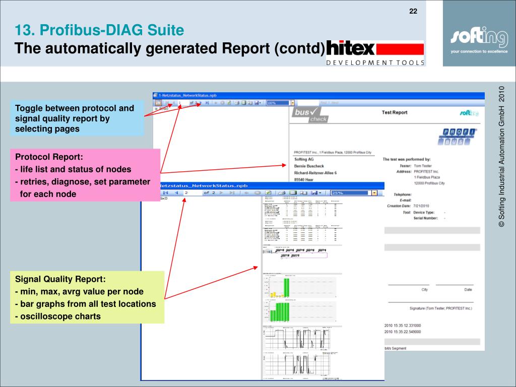516x387 pixels.
Task: Open the 100% zoom dropdown arrow
Action: coord(293,103)
